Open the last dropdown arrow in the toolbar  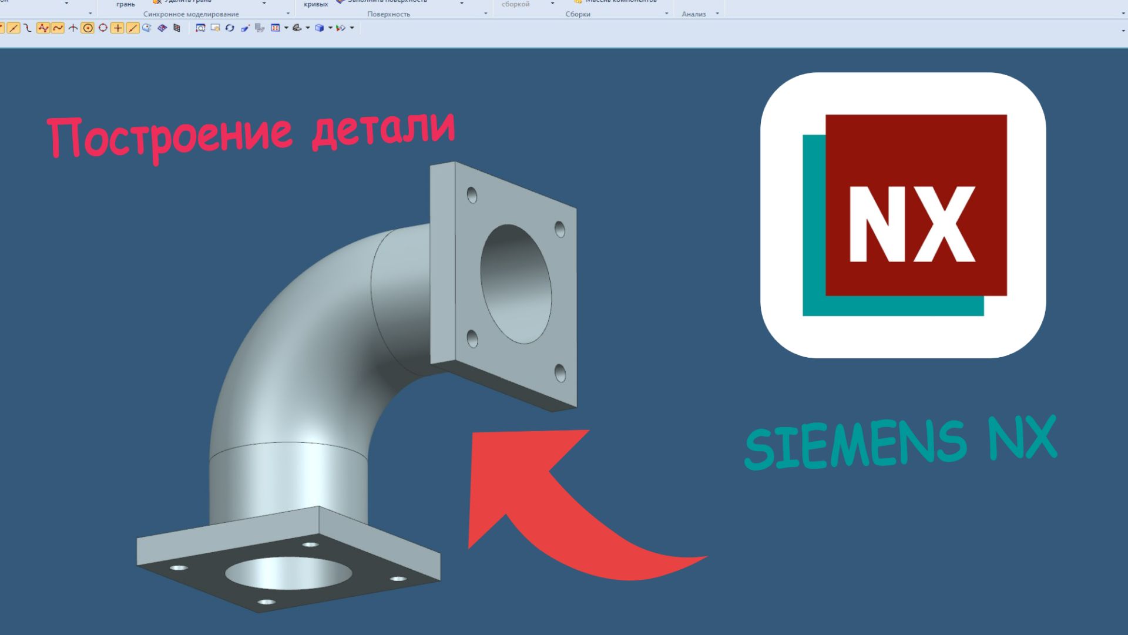coord(352,28)
